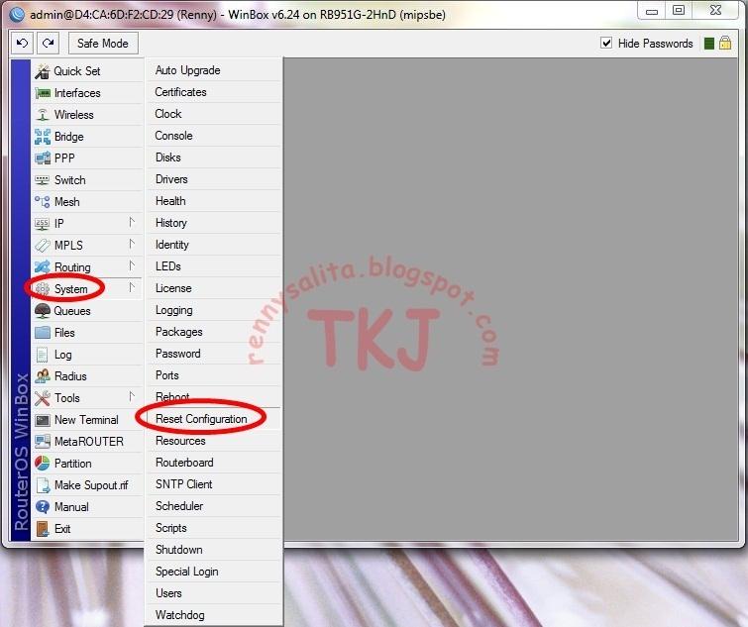Click the Interfaces card icon
This screenshot has height=627, width=748.
tap(43, 93)
